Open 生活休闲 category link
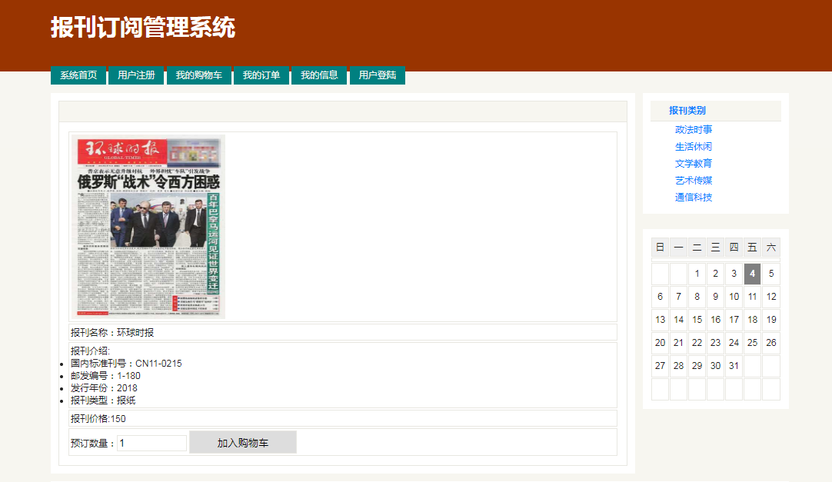 [694, 146]
